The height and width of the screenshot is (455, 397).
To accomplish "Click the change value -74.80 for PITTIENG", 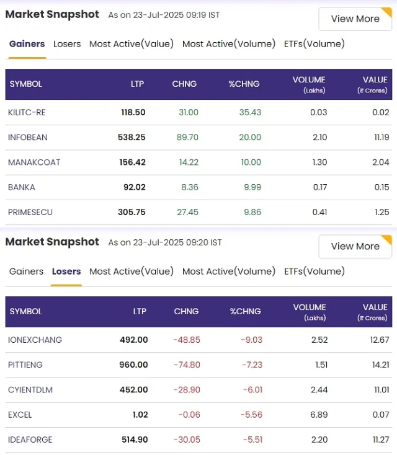I will point(187,364).
